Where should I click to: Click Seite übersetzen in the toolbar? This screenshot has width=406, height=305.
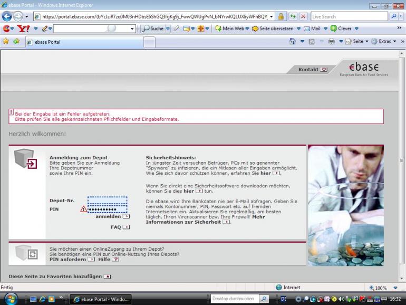coord(273,28)
